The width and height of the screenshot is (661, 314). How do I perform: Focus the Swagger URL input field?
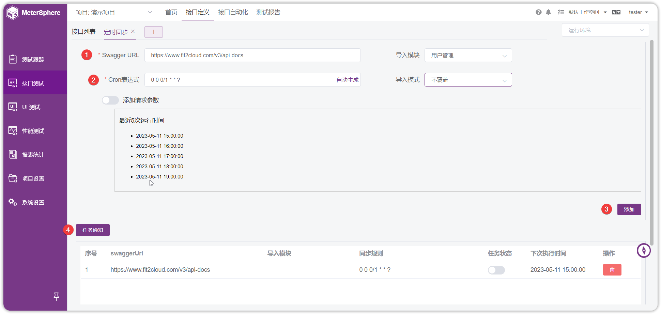(x=252, y=55)
